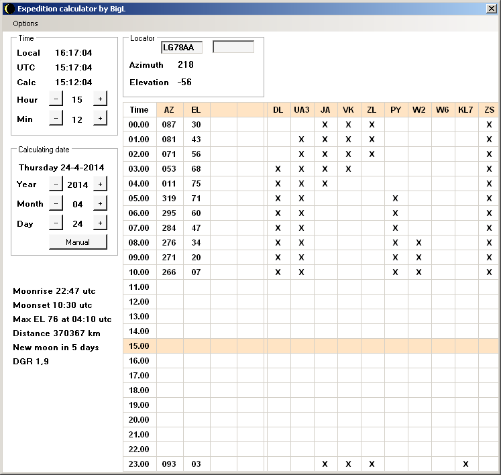The width and height of the screenshot is (501, 475).
Task: Click the LG78AA locator input field
Action: point(181,47)
